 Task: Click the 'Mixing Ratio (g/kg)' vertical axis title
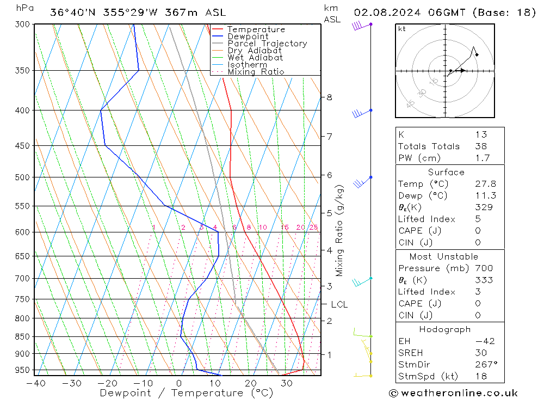[339, 231]
